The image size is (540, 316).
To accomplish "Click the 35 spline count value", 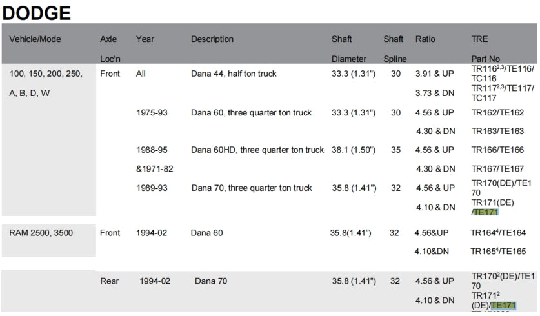I will point(395,150).
